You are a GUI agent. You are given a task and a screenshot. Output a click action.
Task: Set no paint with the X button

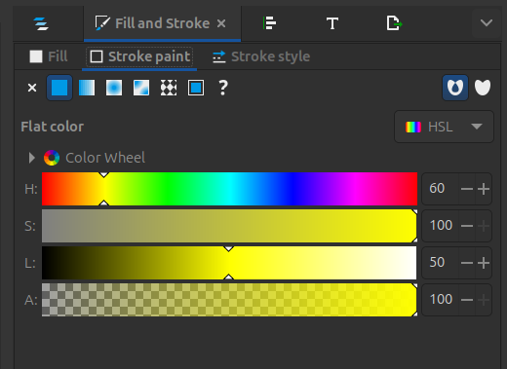32,88
